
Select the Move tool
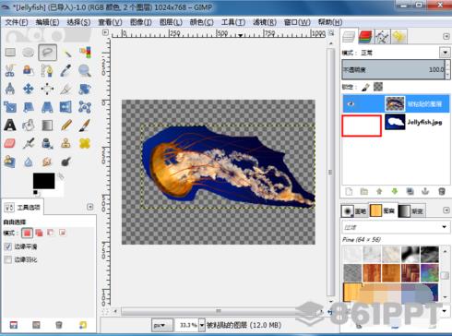(x=29, y=89)
